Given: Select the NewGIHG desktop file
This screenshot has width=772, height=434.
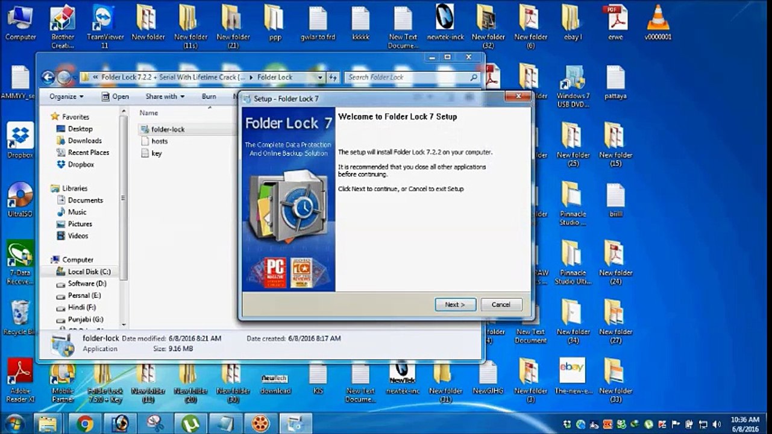Looking at the screenshot, I should (x=488, y=377).
